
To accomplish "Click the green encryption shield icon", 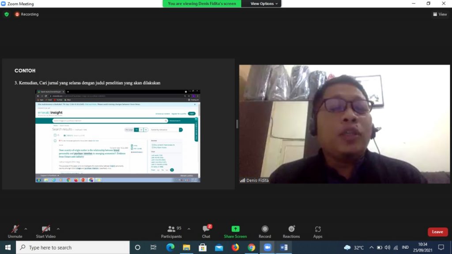I will point(7,14).
